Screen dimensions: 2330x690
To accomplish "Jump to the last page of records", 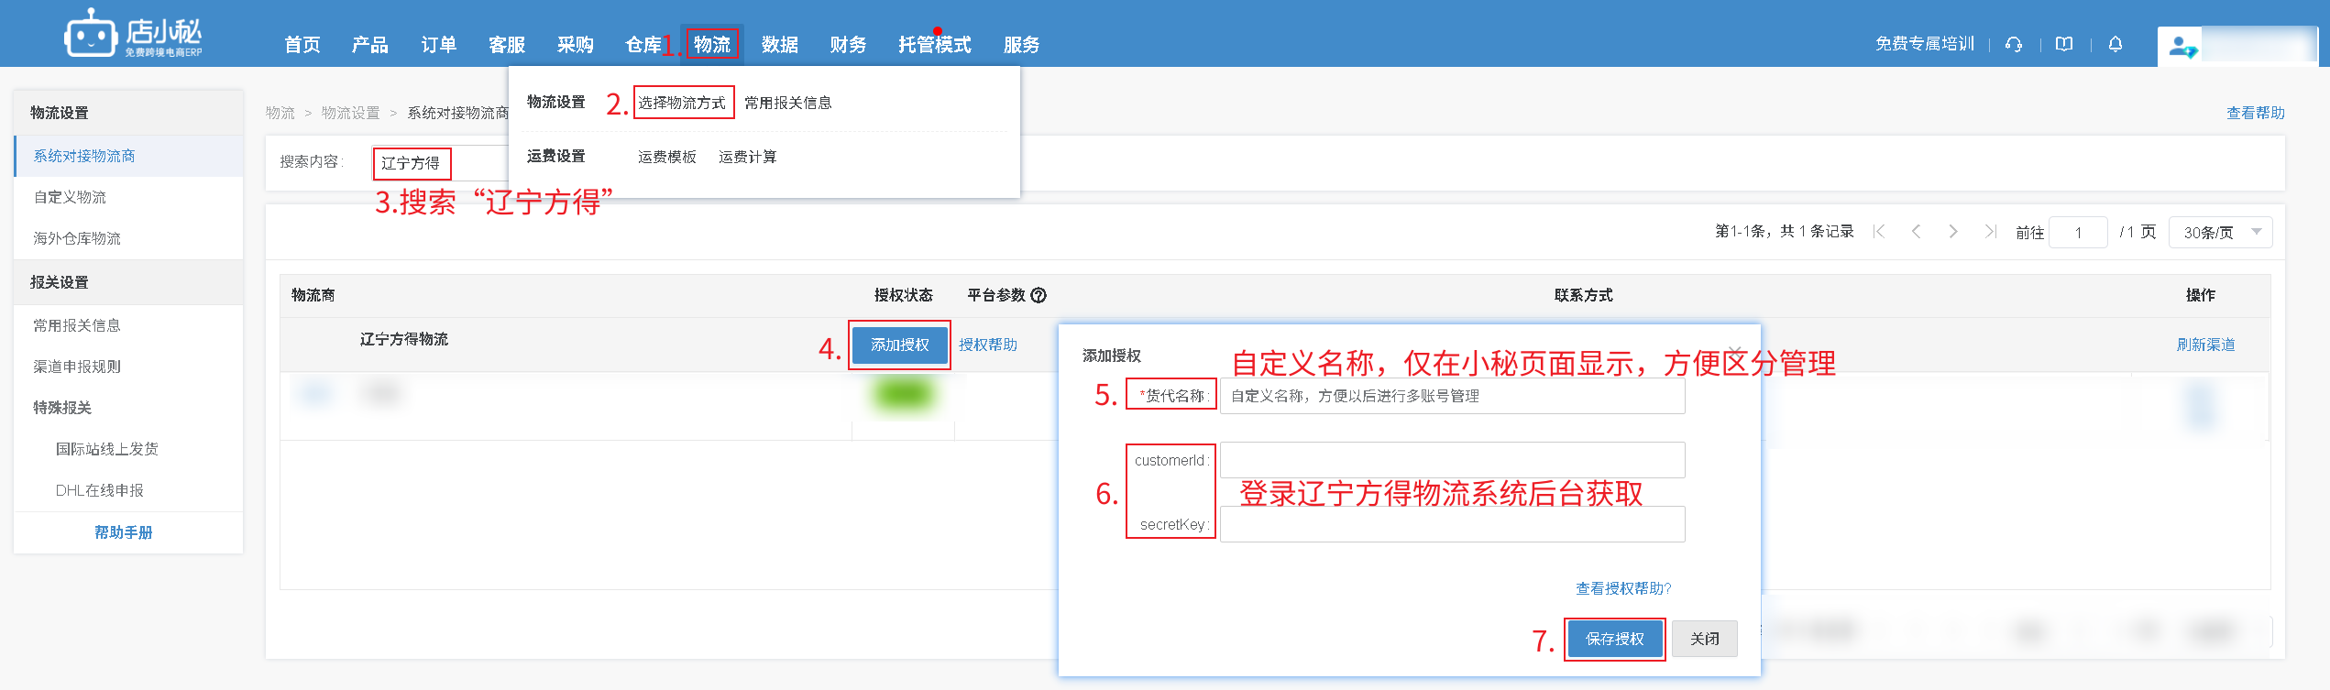I will coord(1990,232).
